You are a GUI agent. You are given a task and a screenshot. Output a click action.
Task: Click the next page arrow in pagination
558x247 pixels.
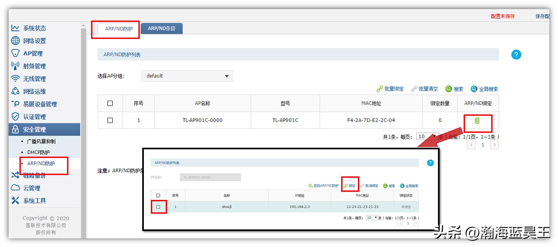494,145
